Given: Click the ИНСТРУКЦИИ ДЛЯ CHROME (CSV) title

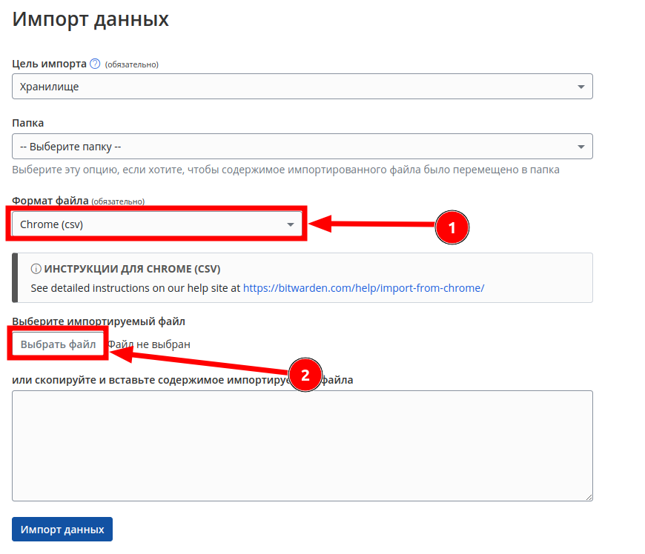Looking at the screenshot, I should point(132,269).
